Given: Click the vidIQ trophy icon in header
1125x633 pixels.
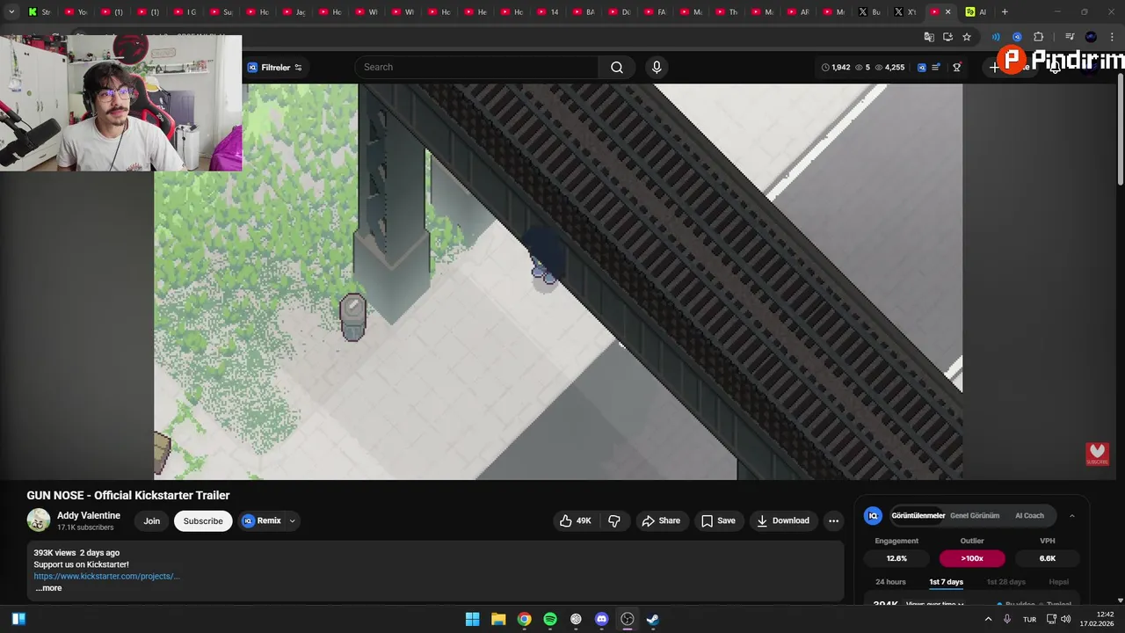Looking at the screenshot, I should [957, 67].
